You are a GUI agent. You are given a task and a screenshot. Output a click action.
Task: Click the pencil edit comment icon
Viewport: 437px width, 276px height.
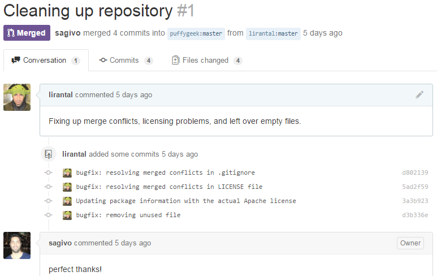pyautogui.click(x=419, y=95)
